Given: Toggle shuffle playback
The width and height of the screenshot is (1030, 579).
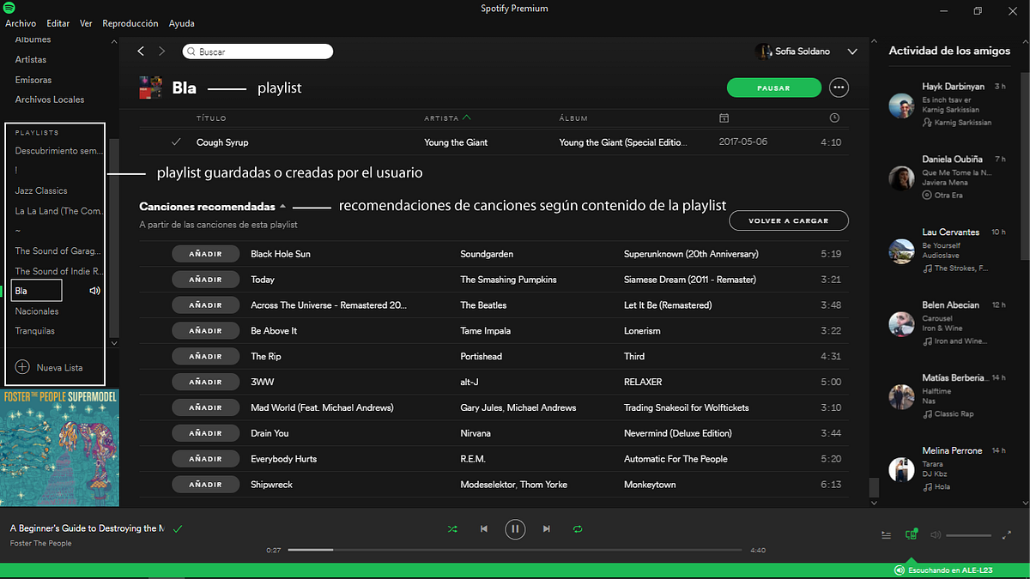Looking at the screenshot, I should coord(452,529).
